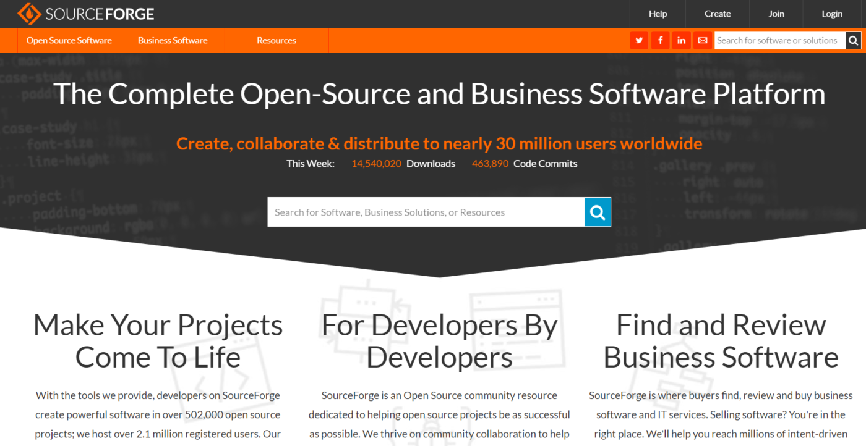
Task: Click the 14,540,020 downloads number
Action: coord(376,164)
